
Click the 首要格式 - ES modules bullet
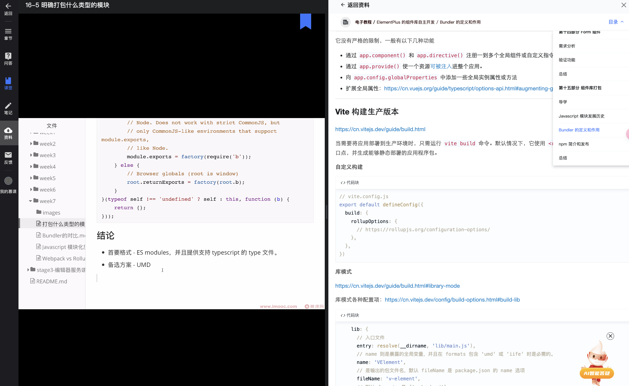coord(193,252)
